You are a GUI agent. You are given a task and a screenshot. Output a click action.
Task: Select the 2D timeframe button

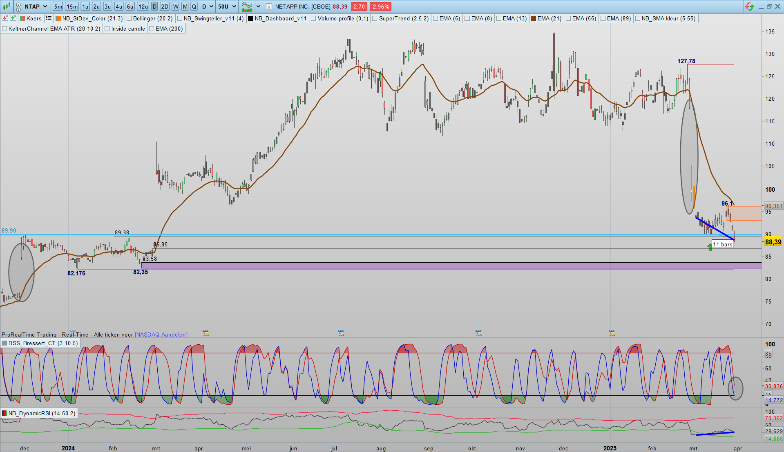click(x=165, y=7)
